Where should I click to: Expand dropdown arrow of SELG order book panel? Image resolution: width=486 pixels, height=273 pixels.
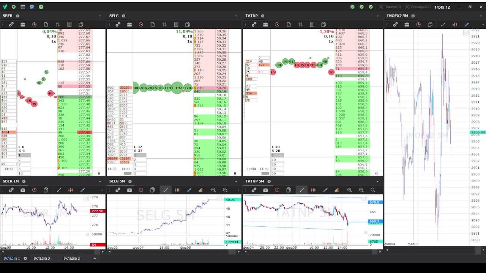coord(236,16)
